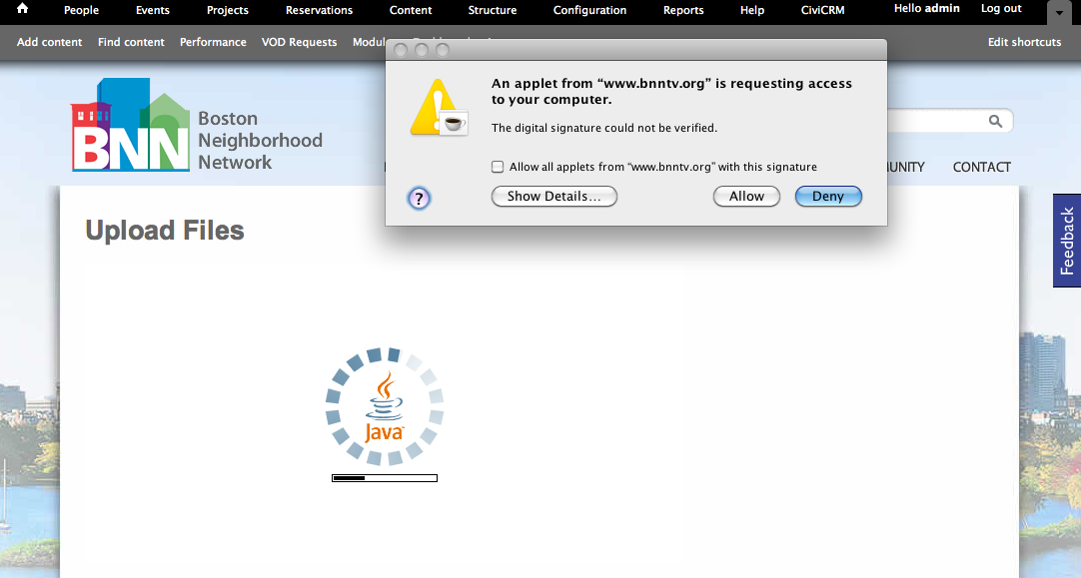
Task: Deny the applet request
Action: (x=828, y=197)
